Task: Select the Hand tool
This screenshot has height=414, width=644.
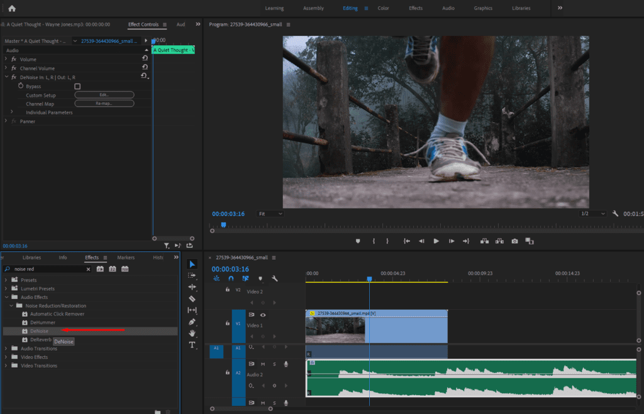Action: 192,333
